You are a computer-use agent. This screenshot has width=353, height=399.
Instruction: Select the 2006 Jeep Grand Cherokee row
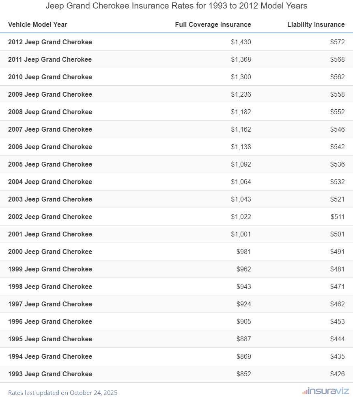50,147
